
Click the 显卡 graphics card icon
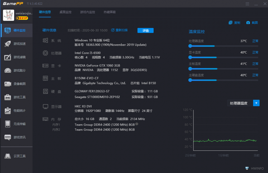45,65
